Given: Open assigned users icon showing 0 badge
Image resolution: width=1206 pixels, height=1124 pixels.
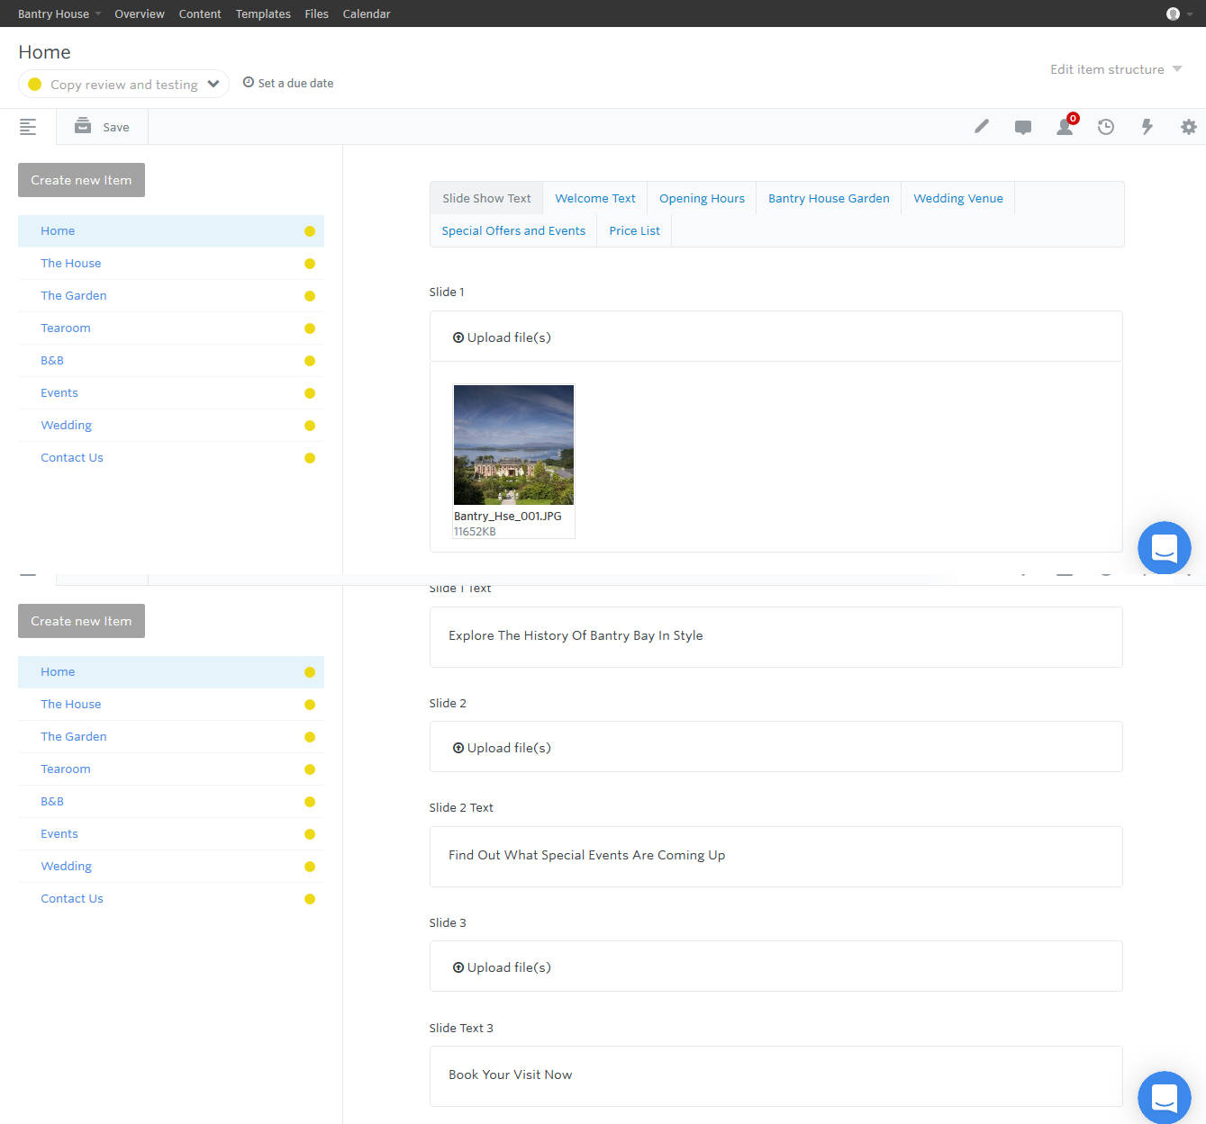Looking at the screenshot, I should click(1065, 127).
